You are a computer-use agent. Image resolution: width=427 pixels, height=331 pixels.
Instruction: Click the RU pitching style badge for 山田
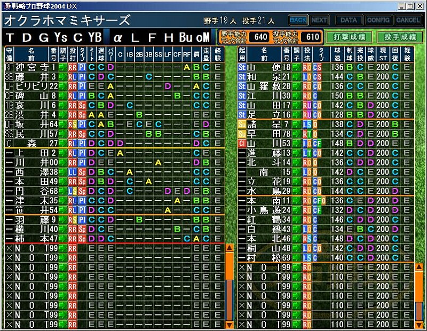click(x=307, y=105)
